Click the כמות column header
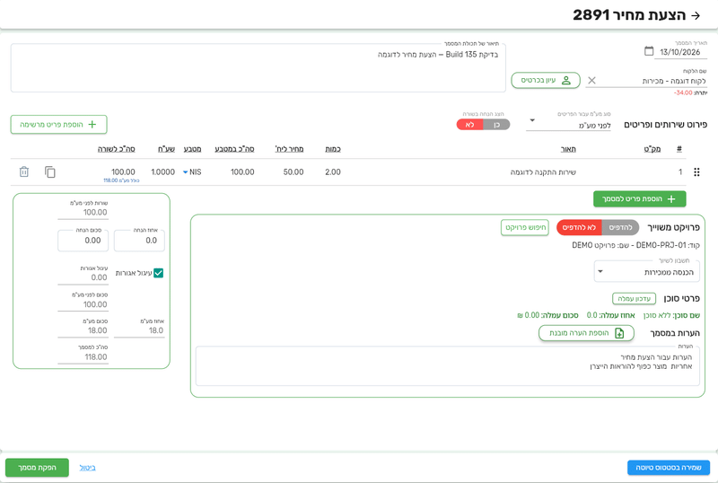Screen dimensions: 718x483 click(x=333, y=149)
